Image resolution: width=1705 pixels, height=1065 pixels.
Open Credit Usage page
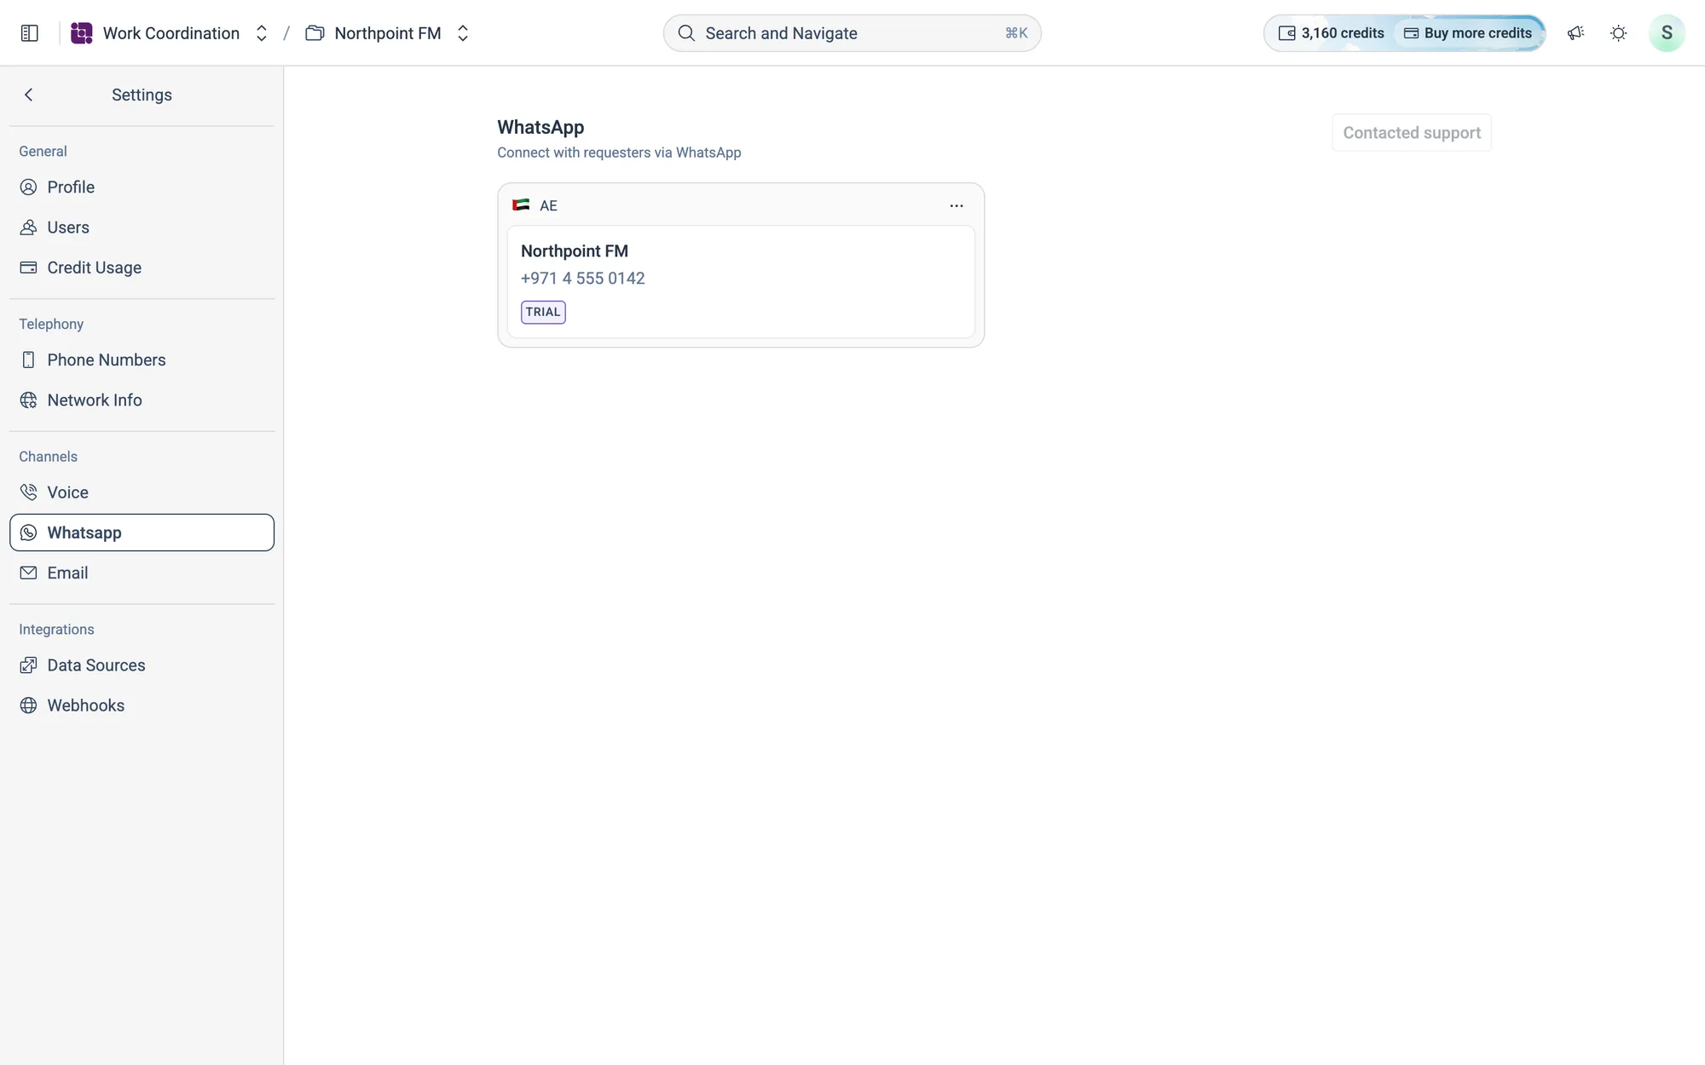[x=142, y=268]
